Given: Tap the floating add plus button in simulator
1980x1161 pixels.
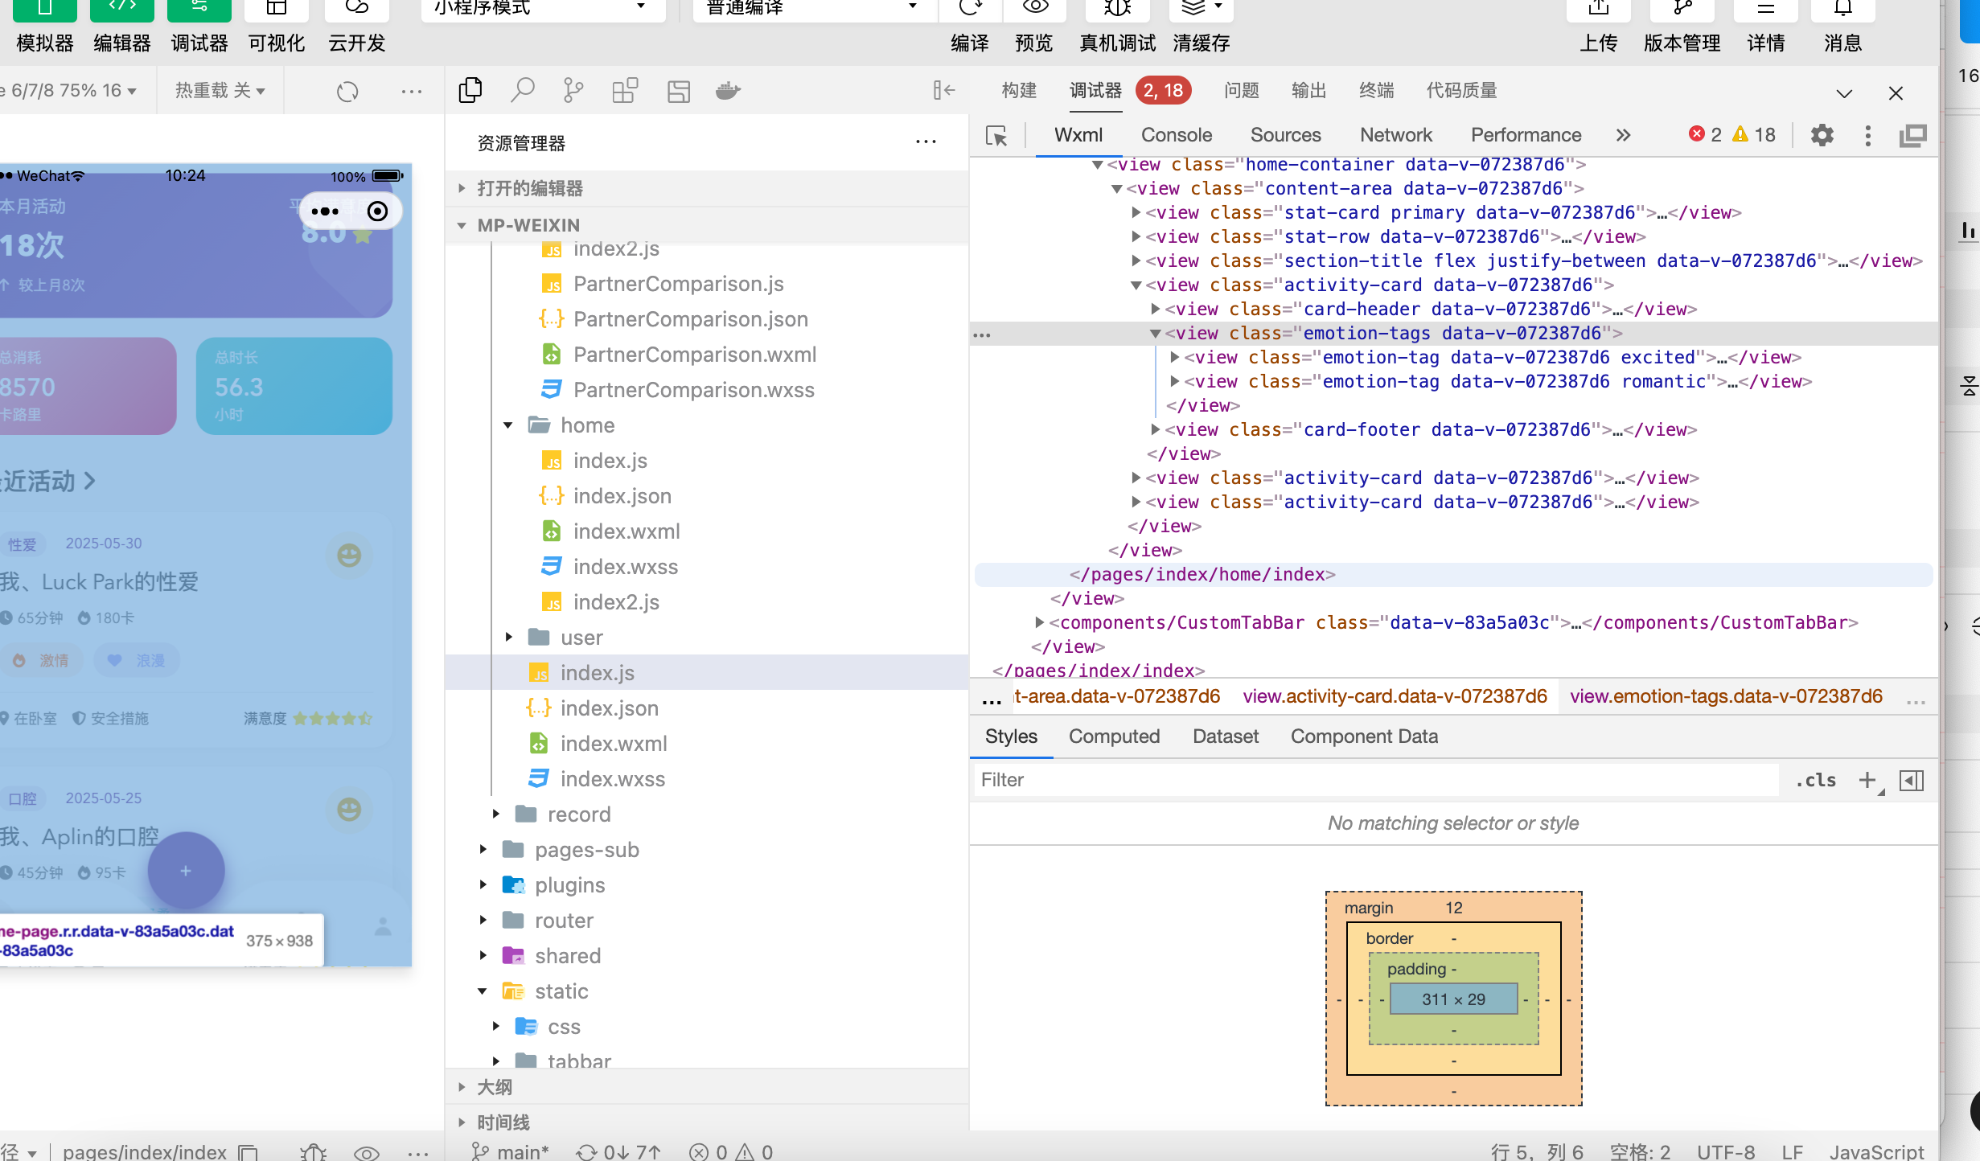Looking at the screenshot, I should (186, 871).
